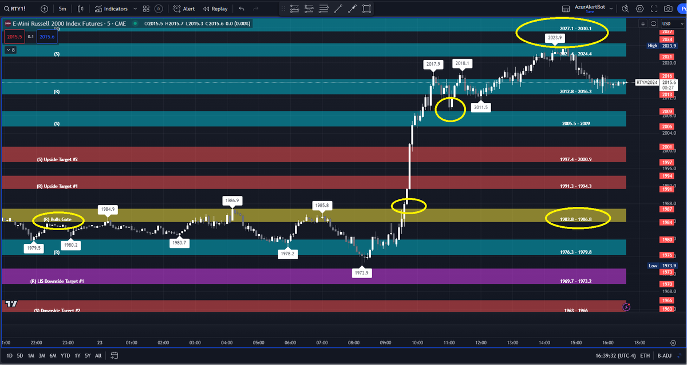The width and height of the screenshot is (687, 365).
Task: Expand the collapsed indicators legend showing 8
Action: pos(10,50)
